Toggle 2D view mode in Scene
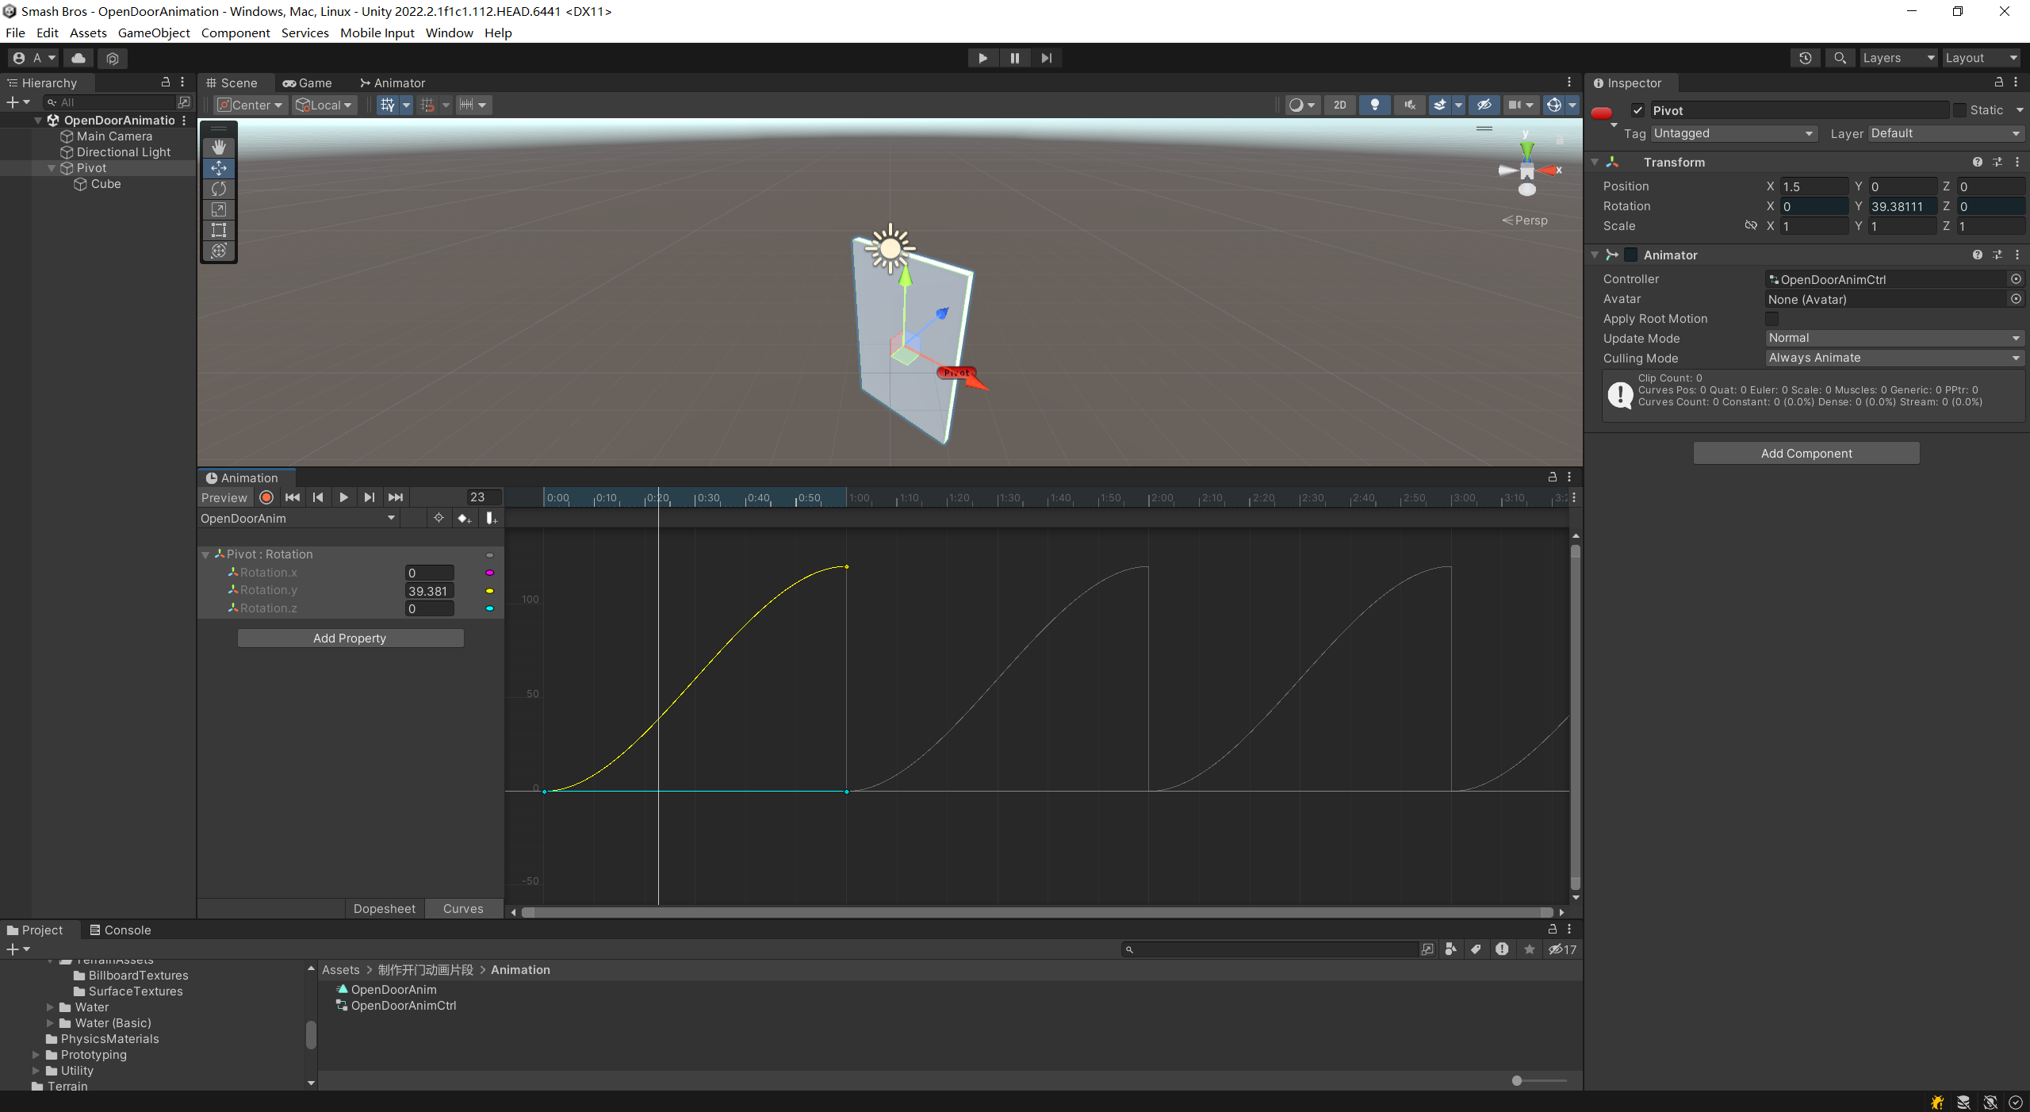Image resolution: width=2030 pixels, height=1112 pixels. coord(1339,105)
